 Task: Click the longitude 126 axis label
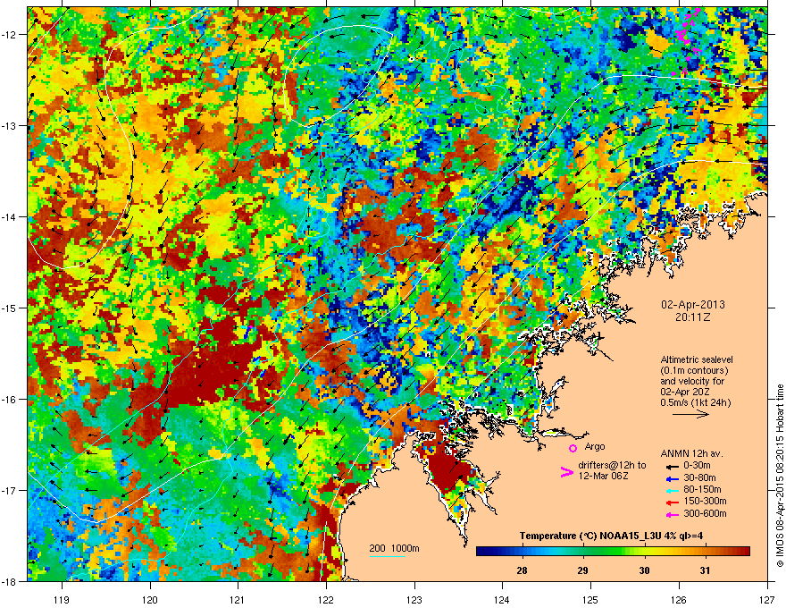tap(679, 599)
